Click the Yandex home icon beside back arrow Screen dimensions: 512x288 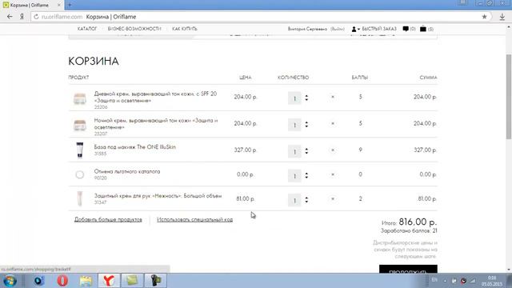coord(22,17)
